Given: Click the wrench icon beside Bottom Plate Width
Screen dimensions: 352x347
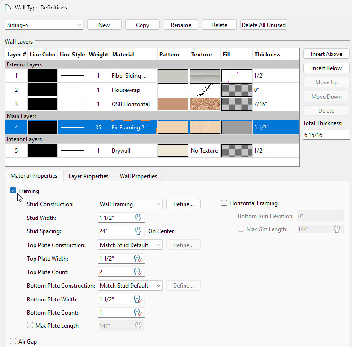Looking at the screenshot, I should 138,299.
